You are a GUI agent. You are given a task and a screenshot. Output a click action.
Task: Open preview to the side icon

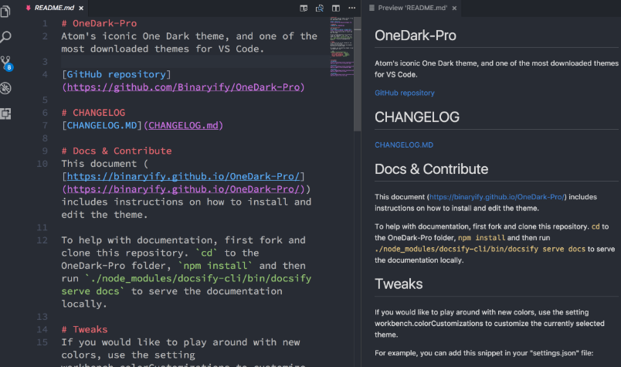point(304,8)
